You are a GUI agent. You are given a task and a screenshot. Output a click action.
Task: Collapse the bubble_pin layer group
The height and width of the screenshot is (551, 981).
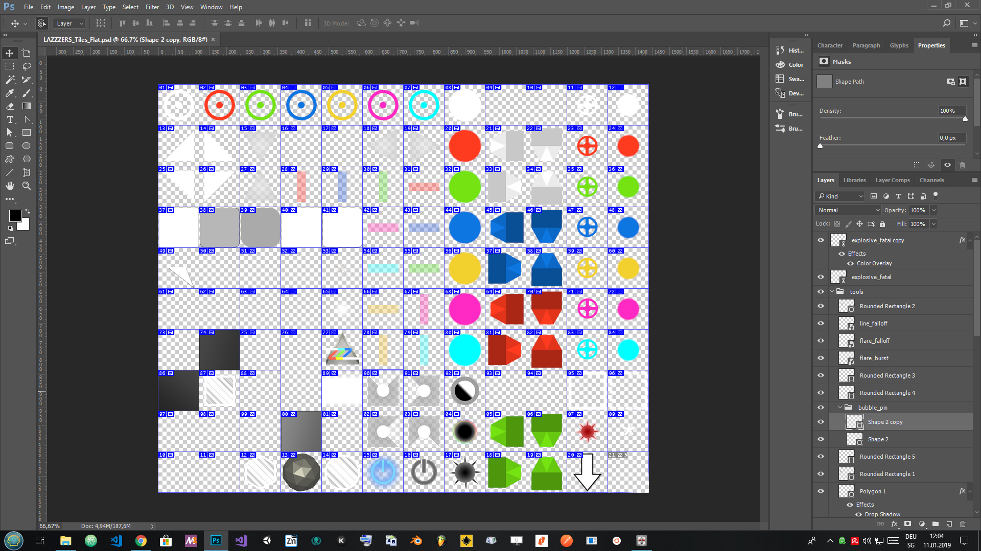click(840, 407)
